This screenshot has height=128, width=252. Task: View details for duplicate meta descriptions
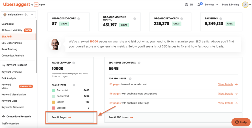(226, 94)
